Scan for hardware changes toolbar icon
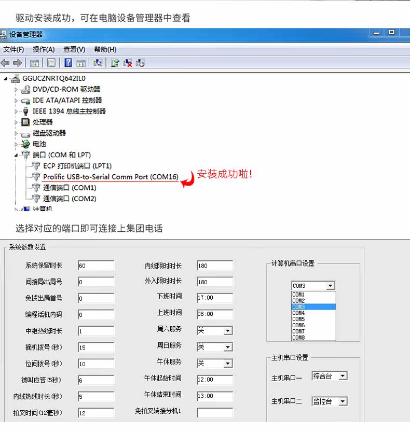The height and width of the screenshot is (433, 410). pos(98,63)
